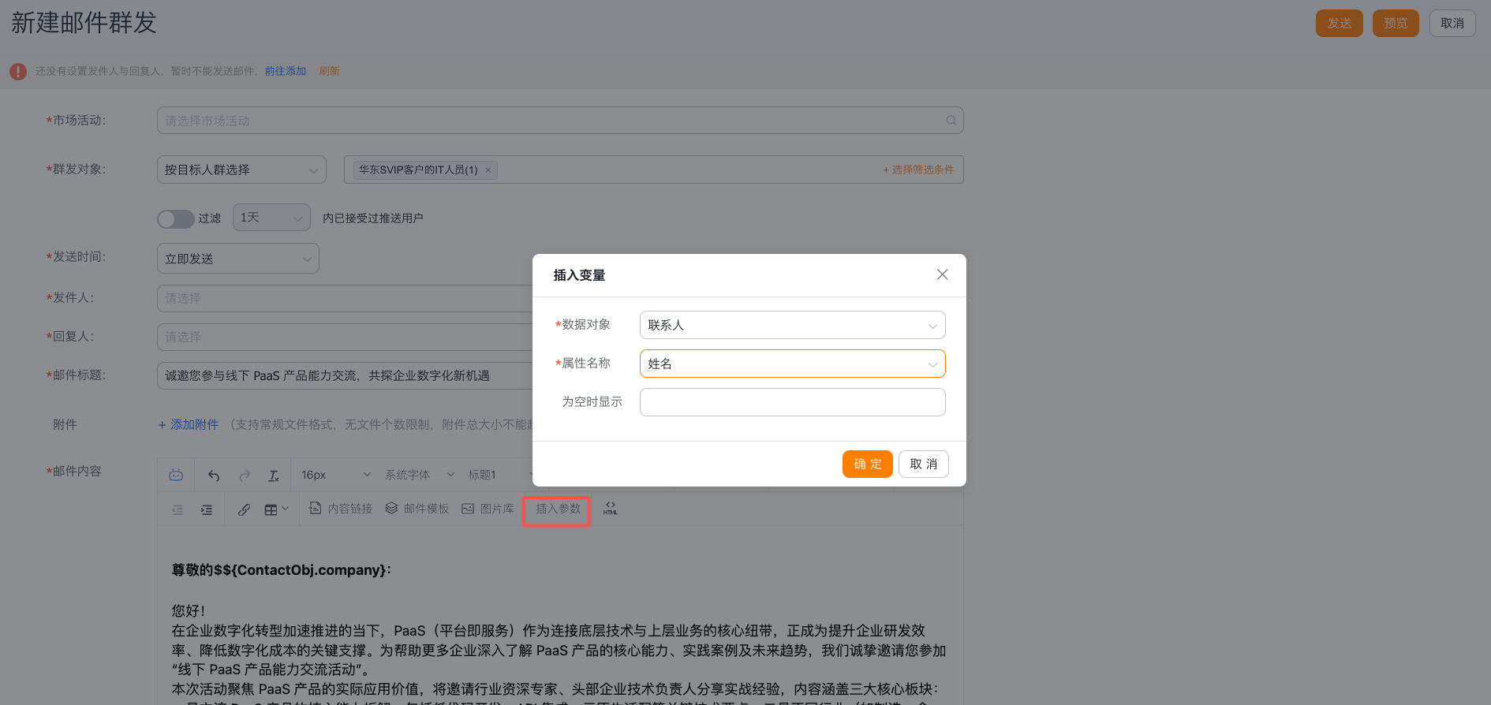This screenshot has height=705, width=1491.
Task: Open 立即发送 send time dropdown
Action: (238, 259)
